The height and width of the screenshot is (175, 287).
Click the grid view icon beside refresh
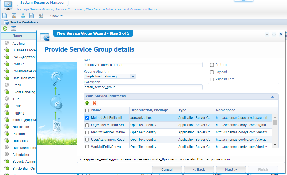pyautogui.click(x=13, y=28)
